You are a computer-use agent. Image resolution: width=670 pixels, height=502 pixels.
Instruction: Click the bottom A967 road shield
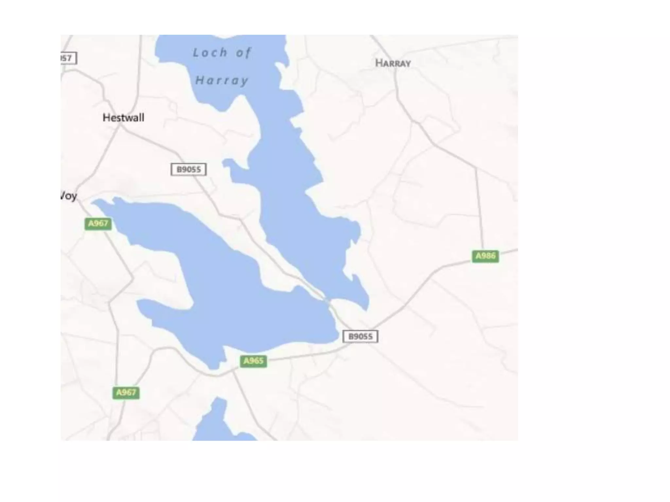(126, 393)
